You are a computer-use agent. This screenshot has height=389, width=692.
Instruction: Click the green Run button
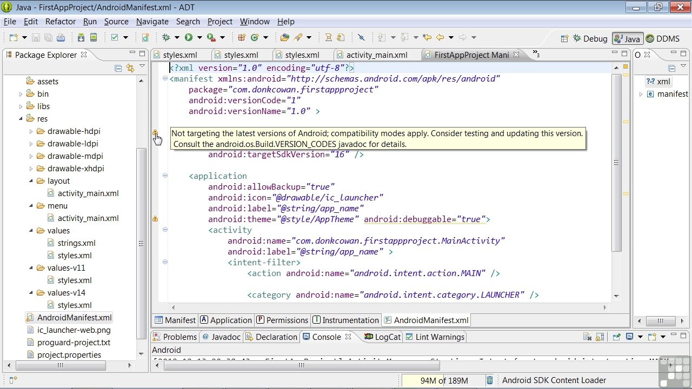(x=188, y=38)
